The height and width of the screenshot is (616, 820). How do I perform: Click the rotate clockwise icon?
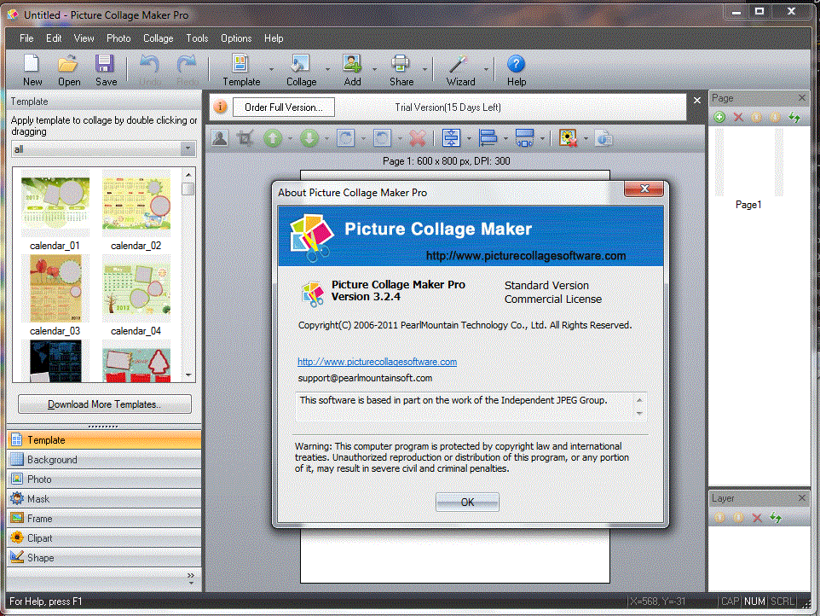[346, 139]
